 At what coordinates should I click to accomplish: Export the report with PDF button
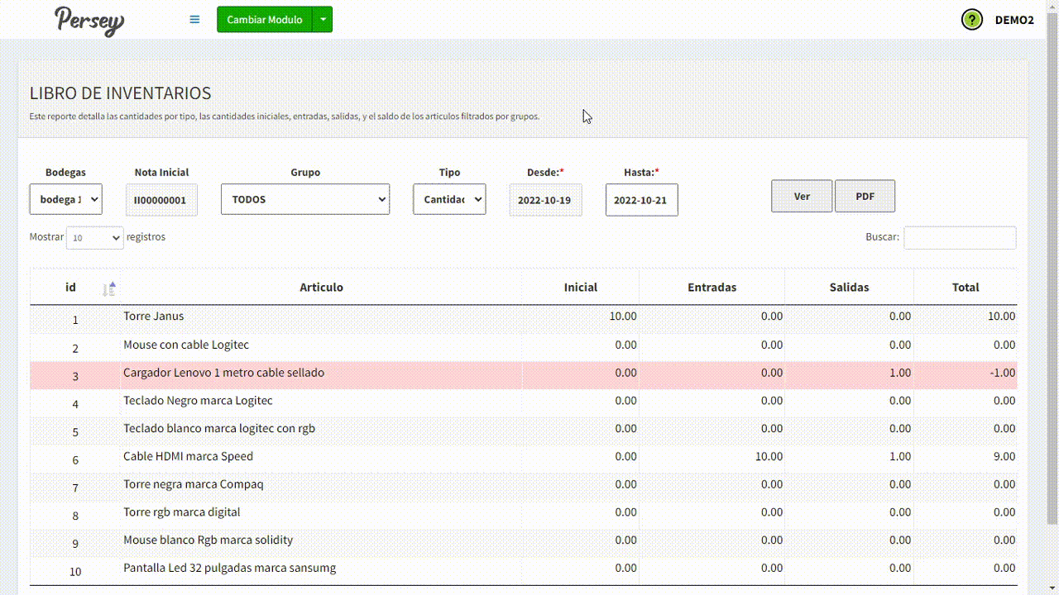pos(865,197)
